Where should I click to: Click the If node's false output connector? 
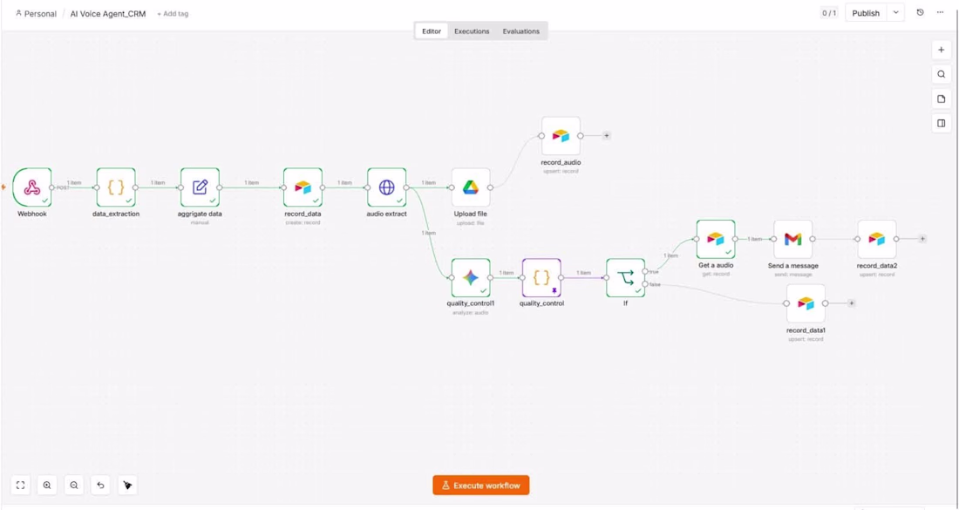[x=645, y=284]
